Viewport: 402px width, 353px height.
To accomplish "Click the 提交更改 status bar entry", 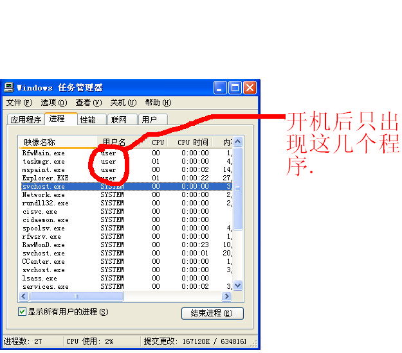I will (195, 341).
